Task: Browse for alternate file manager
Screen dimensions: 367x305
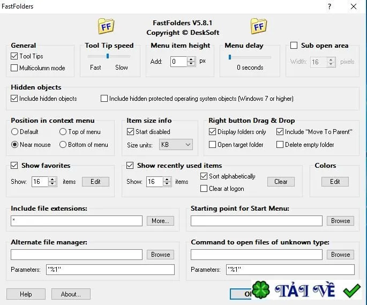Action: tap(160, 255)
